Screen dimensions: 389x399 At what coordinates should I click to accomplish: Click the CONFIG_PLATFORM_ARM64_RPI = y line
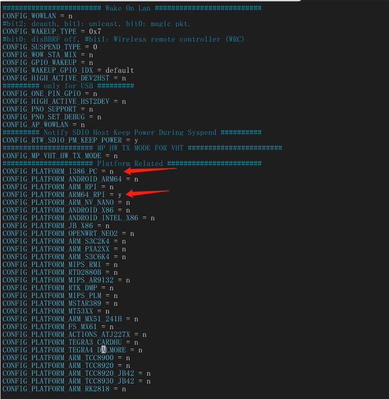(x=62, y=195)
